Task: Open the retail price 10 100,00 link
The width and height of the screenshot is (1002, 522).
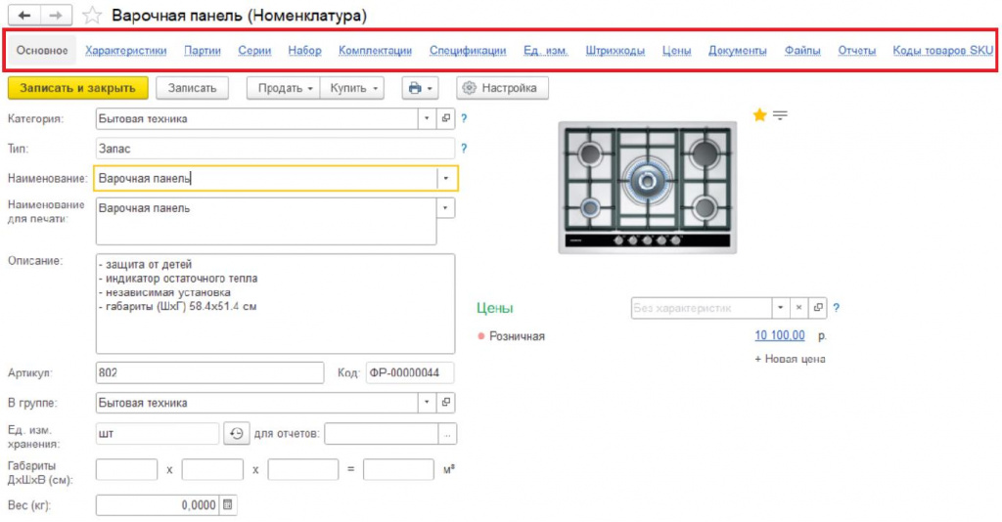Action: tap(780, 335)
